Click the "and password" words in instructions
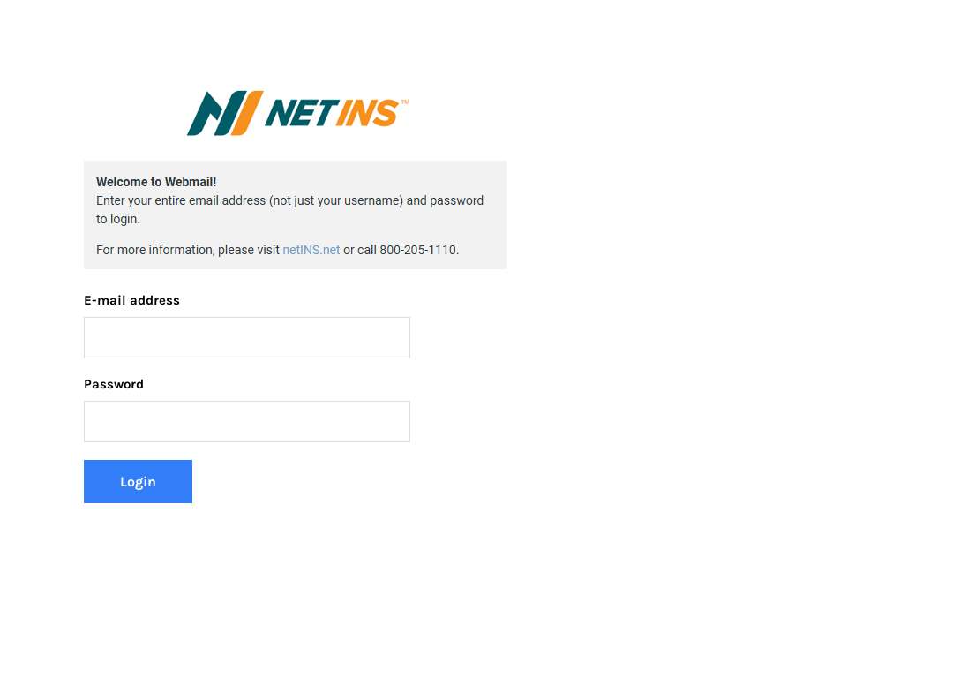The width and height of the screenshot is (953, 678). click(x=445, y=200)
